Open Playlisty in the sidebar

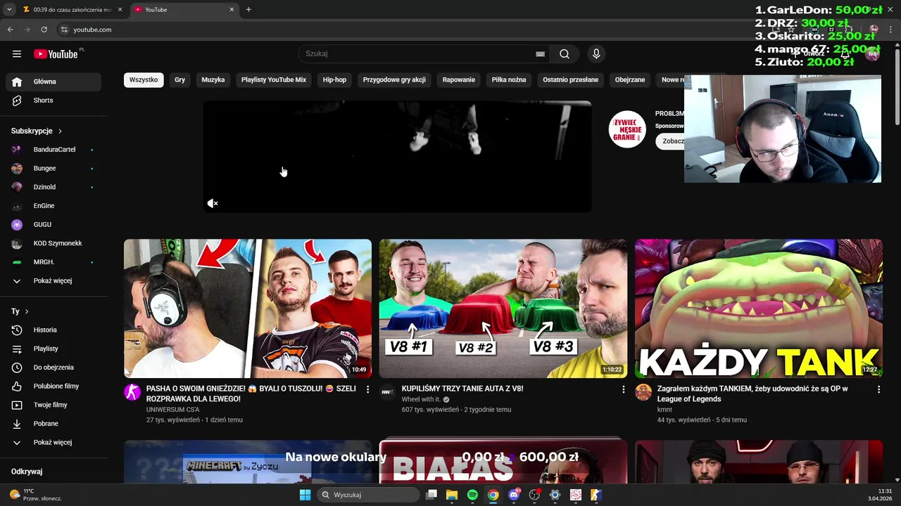pos(53,349)
